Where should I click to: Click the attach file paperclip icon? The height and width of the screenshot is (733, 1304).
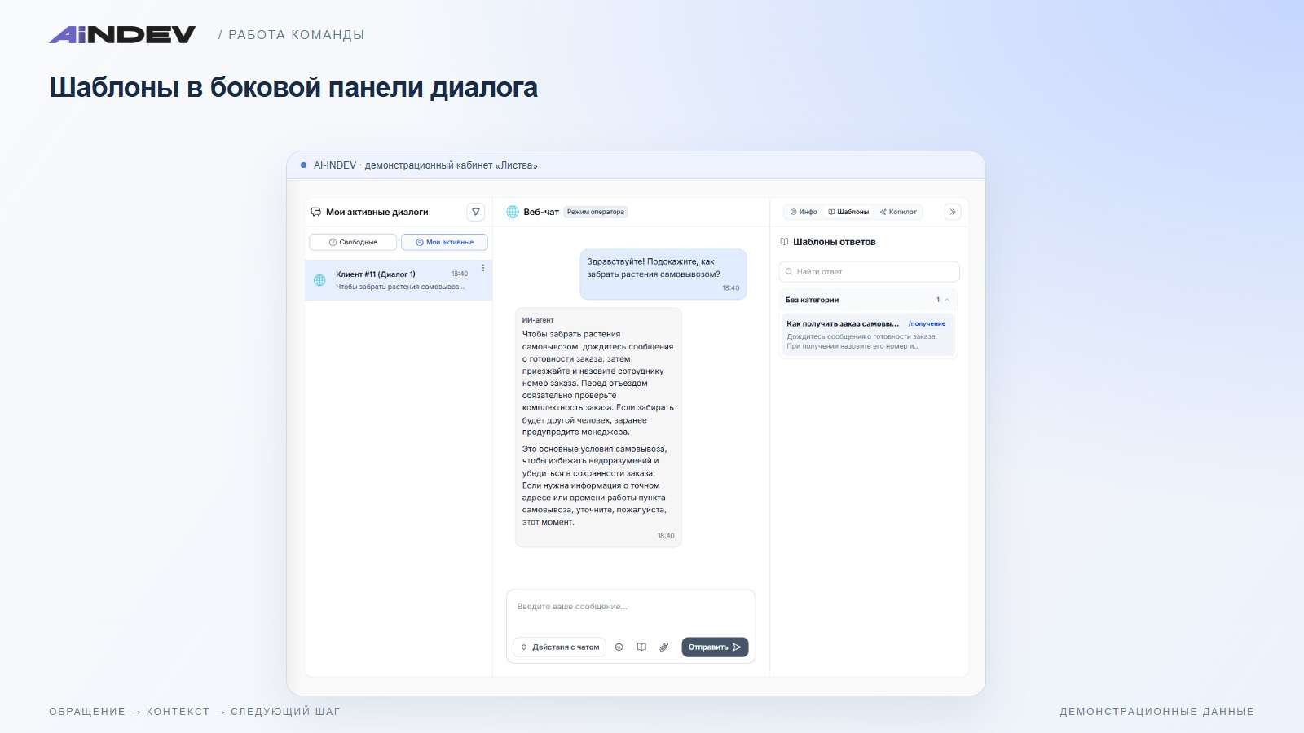click(664, 647)
